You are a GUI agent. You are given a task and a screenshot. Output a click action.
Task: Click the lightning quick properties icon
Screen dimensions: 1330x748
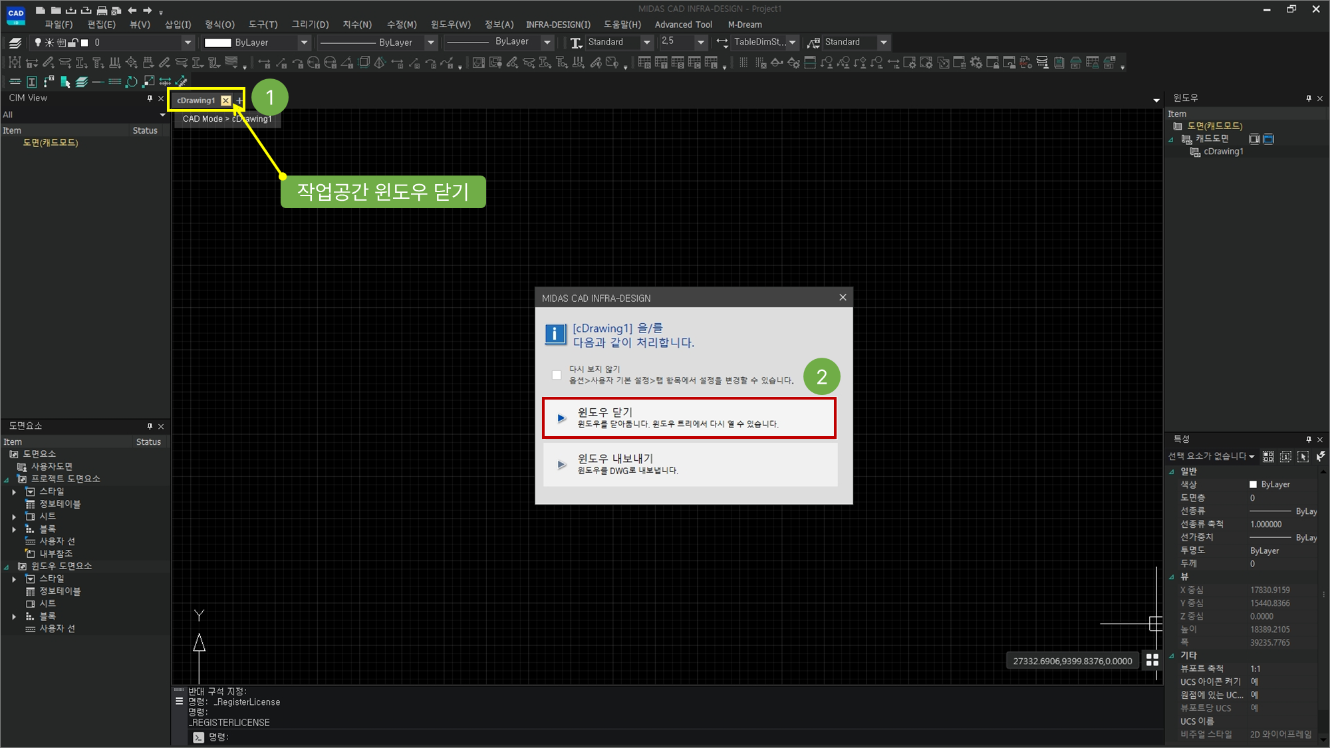click(x=1320, y=456)
